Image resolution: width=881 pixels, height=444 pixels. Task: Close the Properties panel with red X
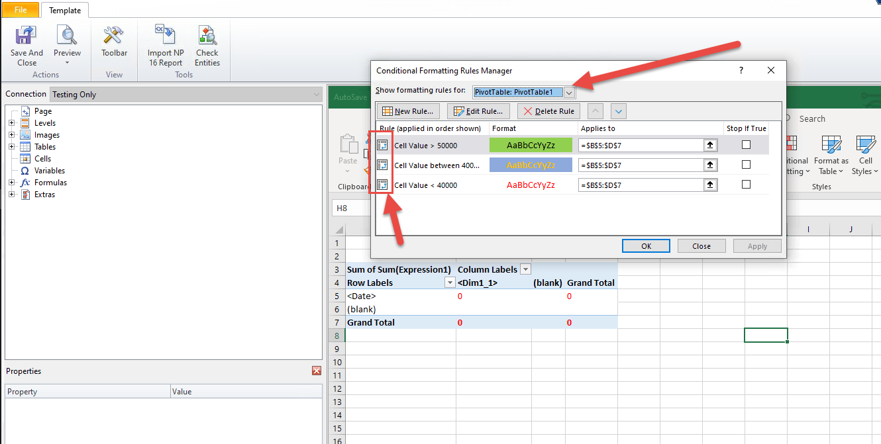(x=316, y=371)
